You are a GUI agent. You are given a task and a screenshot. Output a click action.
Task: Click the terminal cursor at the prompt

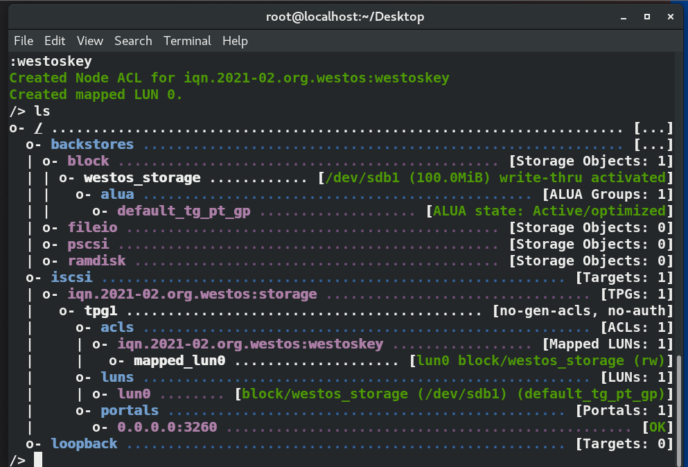(38, 459)
